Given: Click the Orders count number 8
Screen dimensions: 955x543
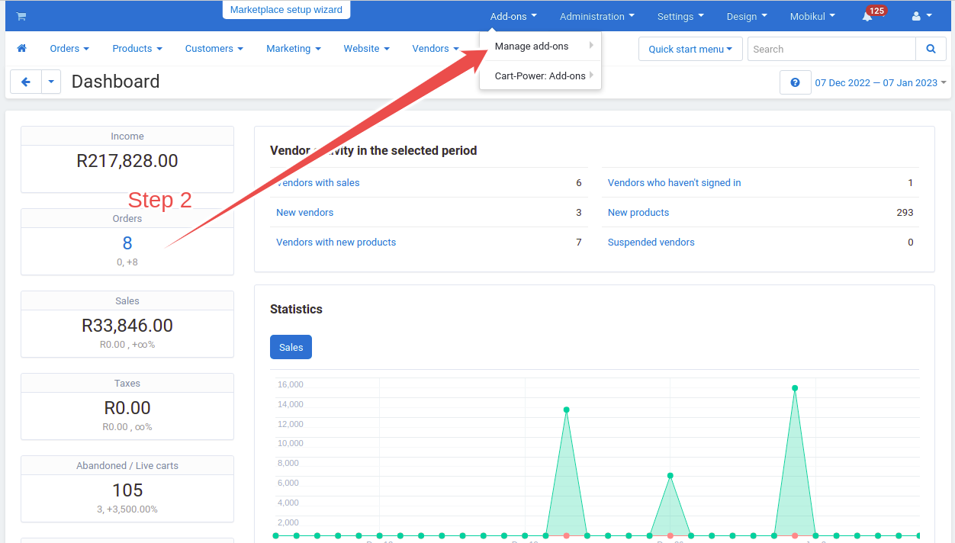Looking at the screenshot, I should point(127,243).
